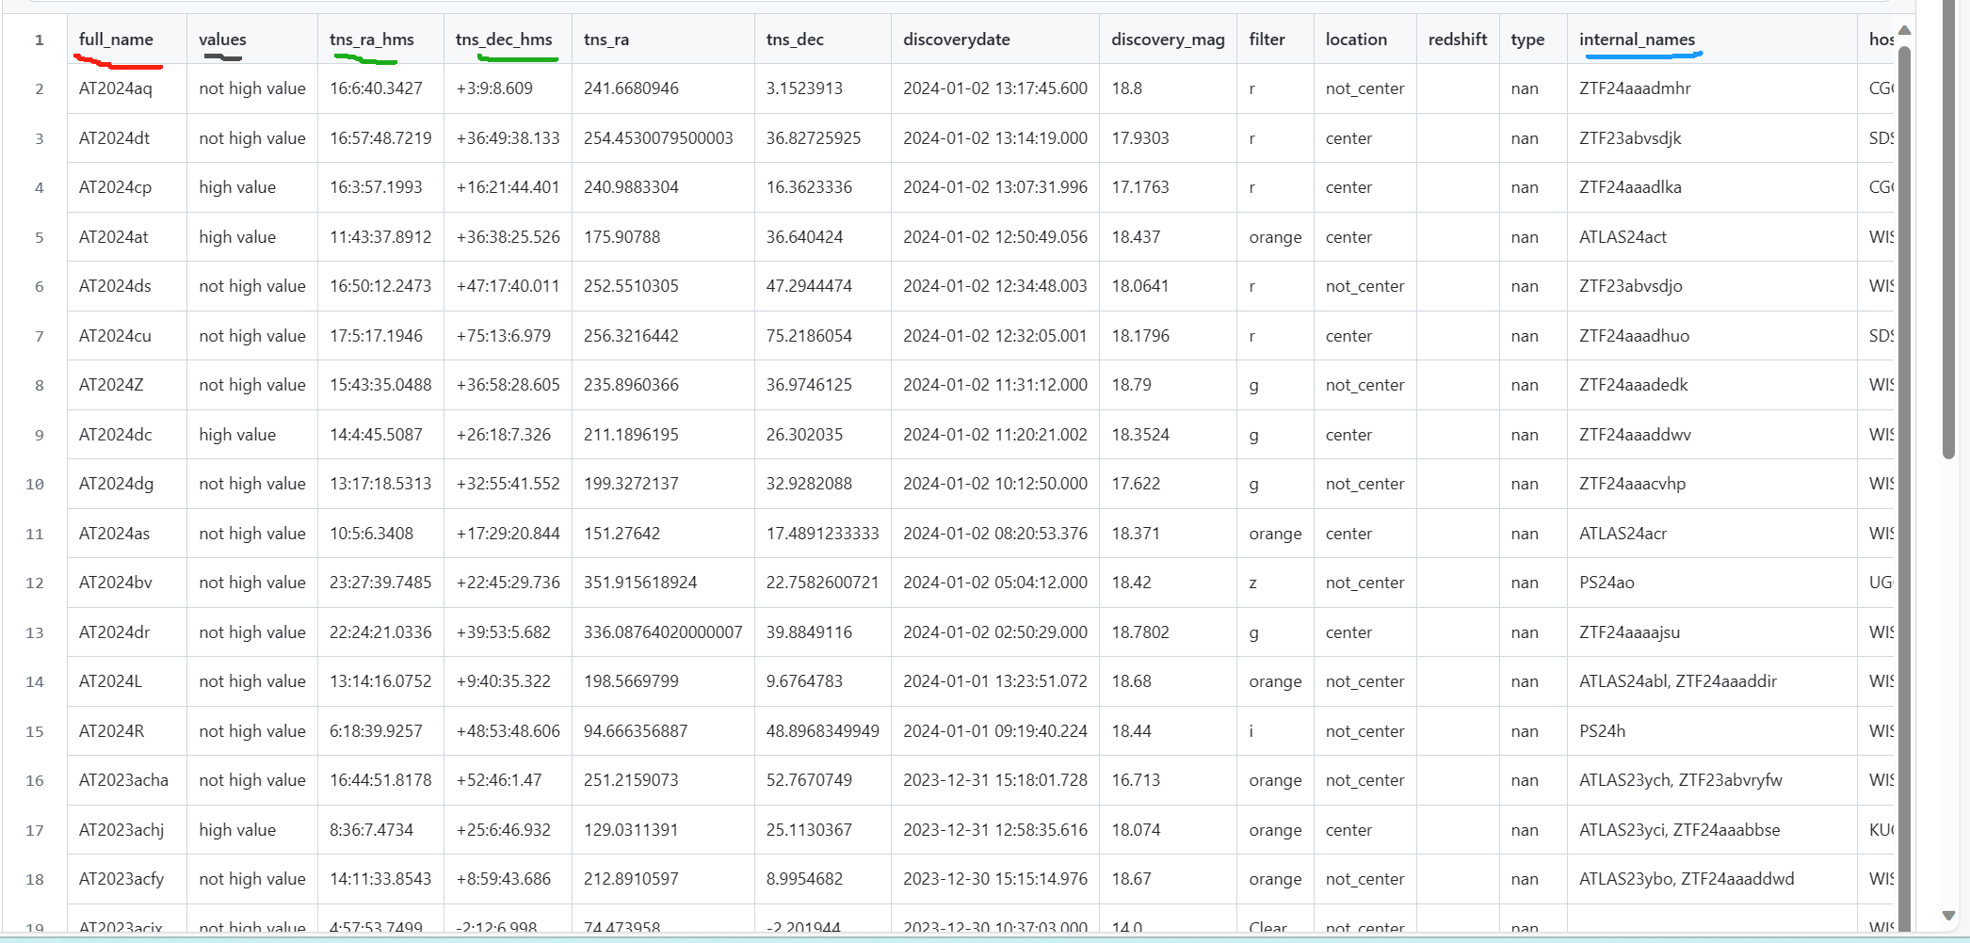The height and width of the screenshot is (943, 1970).
Task: Click filter 'z' in AT2024bv row
Action: coord(1252,583)
